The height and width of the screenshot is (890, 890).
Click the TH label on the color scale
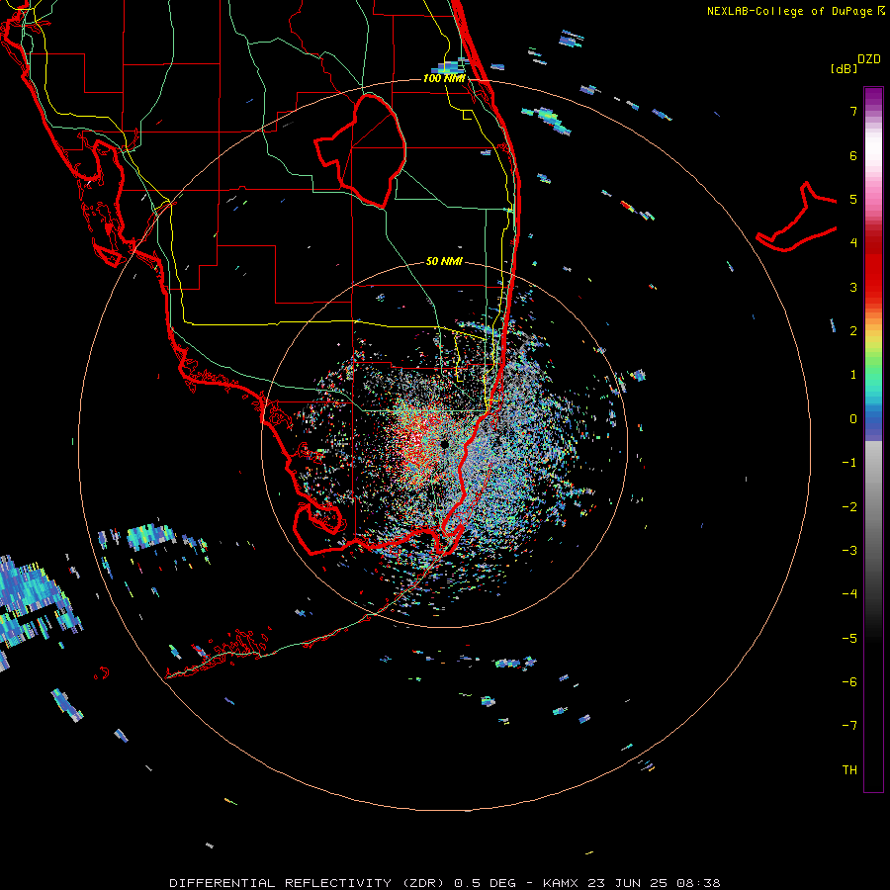849,770
